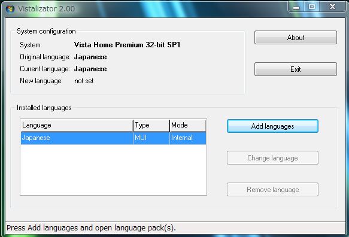Open the About dialog
The width and height of the screenshot is (349, 237).
[296, 37]
